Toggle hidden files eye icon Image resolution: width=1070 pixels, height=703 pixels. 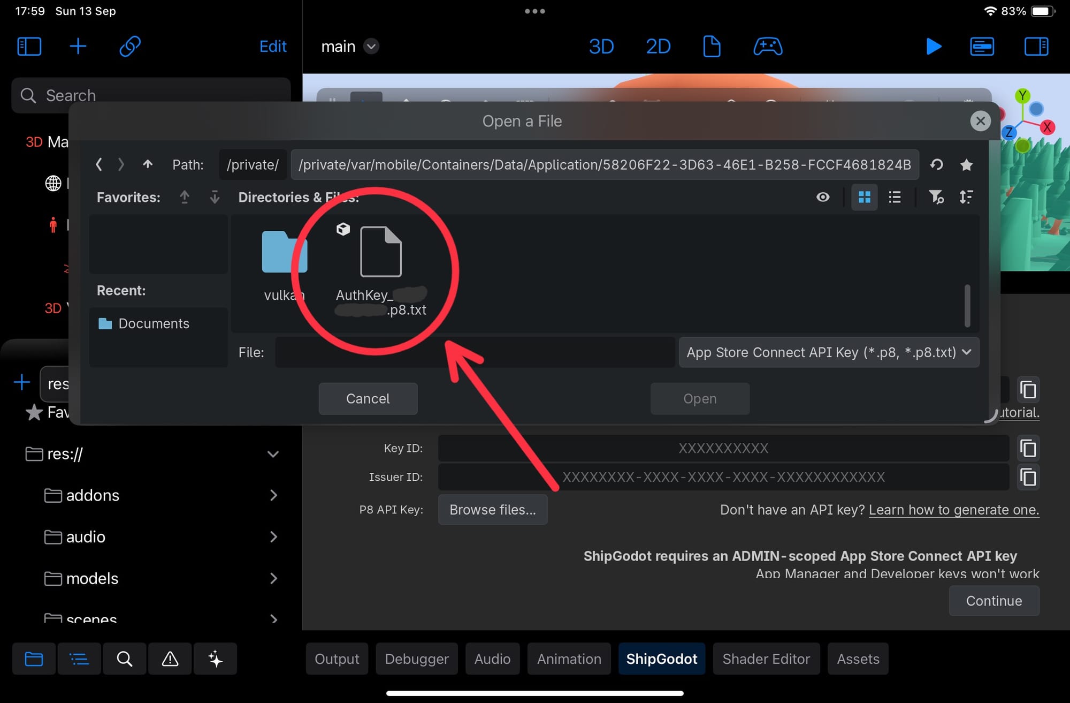pyautogui.click(x=823, y=197)
